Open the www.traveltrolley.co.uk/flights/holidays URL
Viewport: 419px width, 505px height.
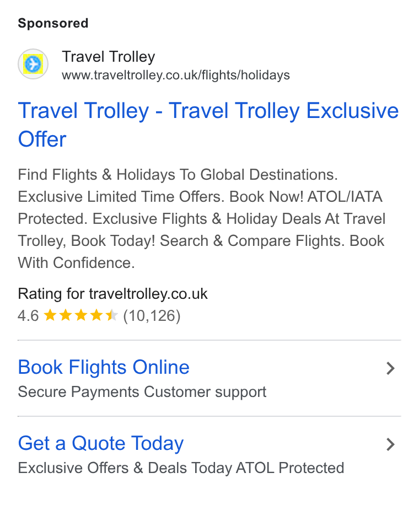pos(176,76)
